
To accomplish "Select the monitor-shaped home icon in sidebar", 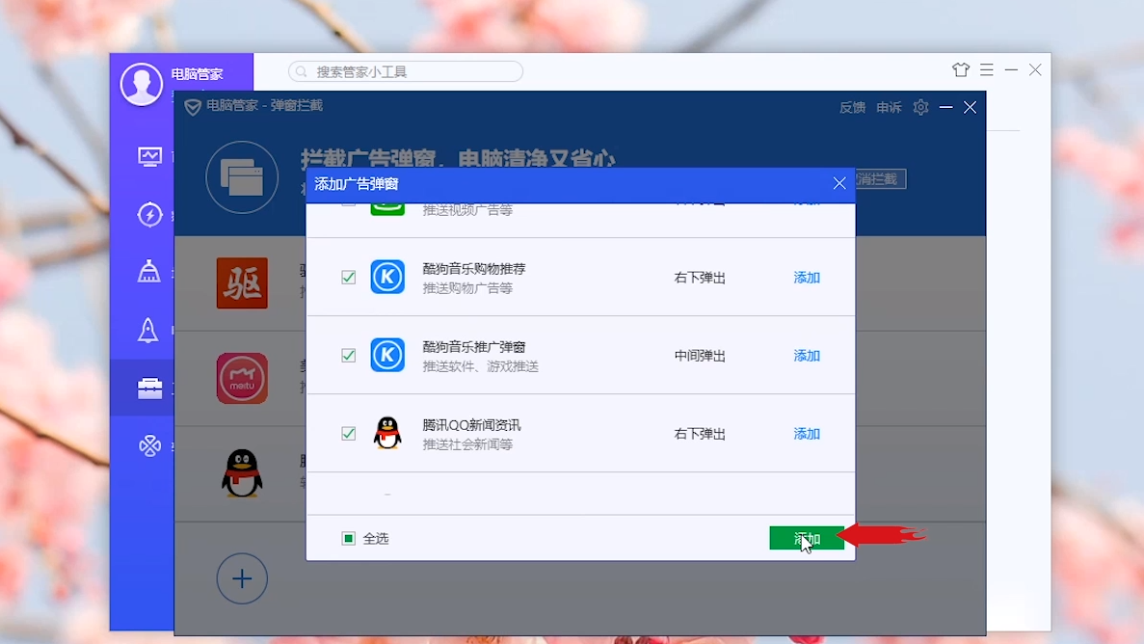I will coord(149,156).
